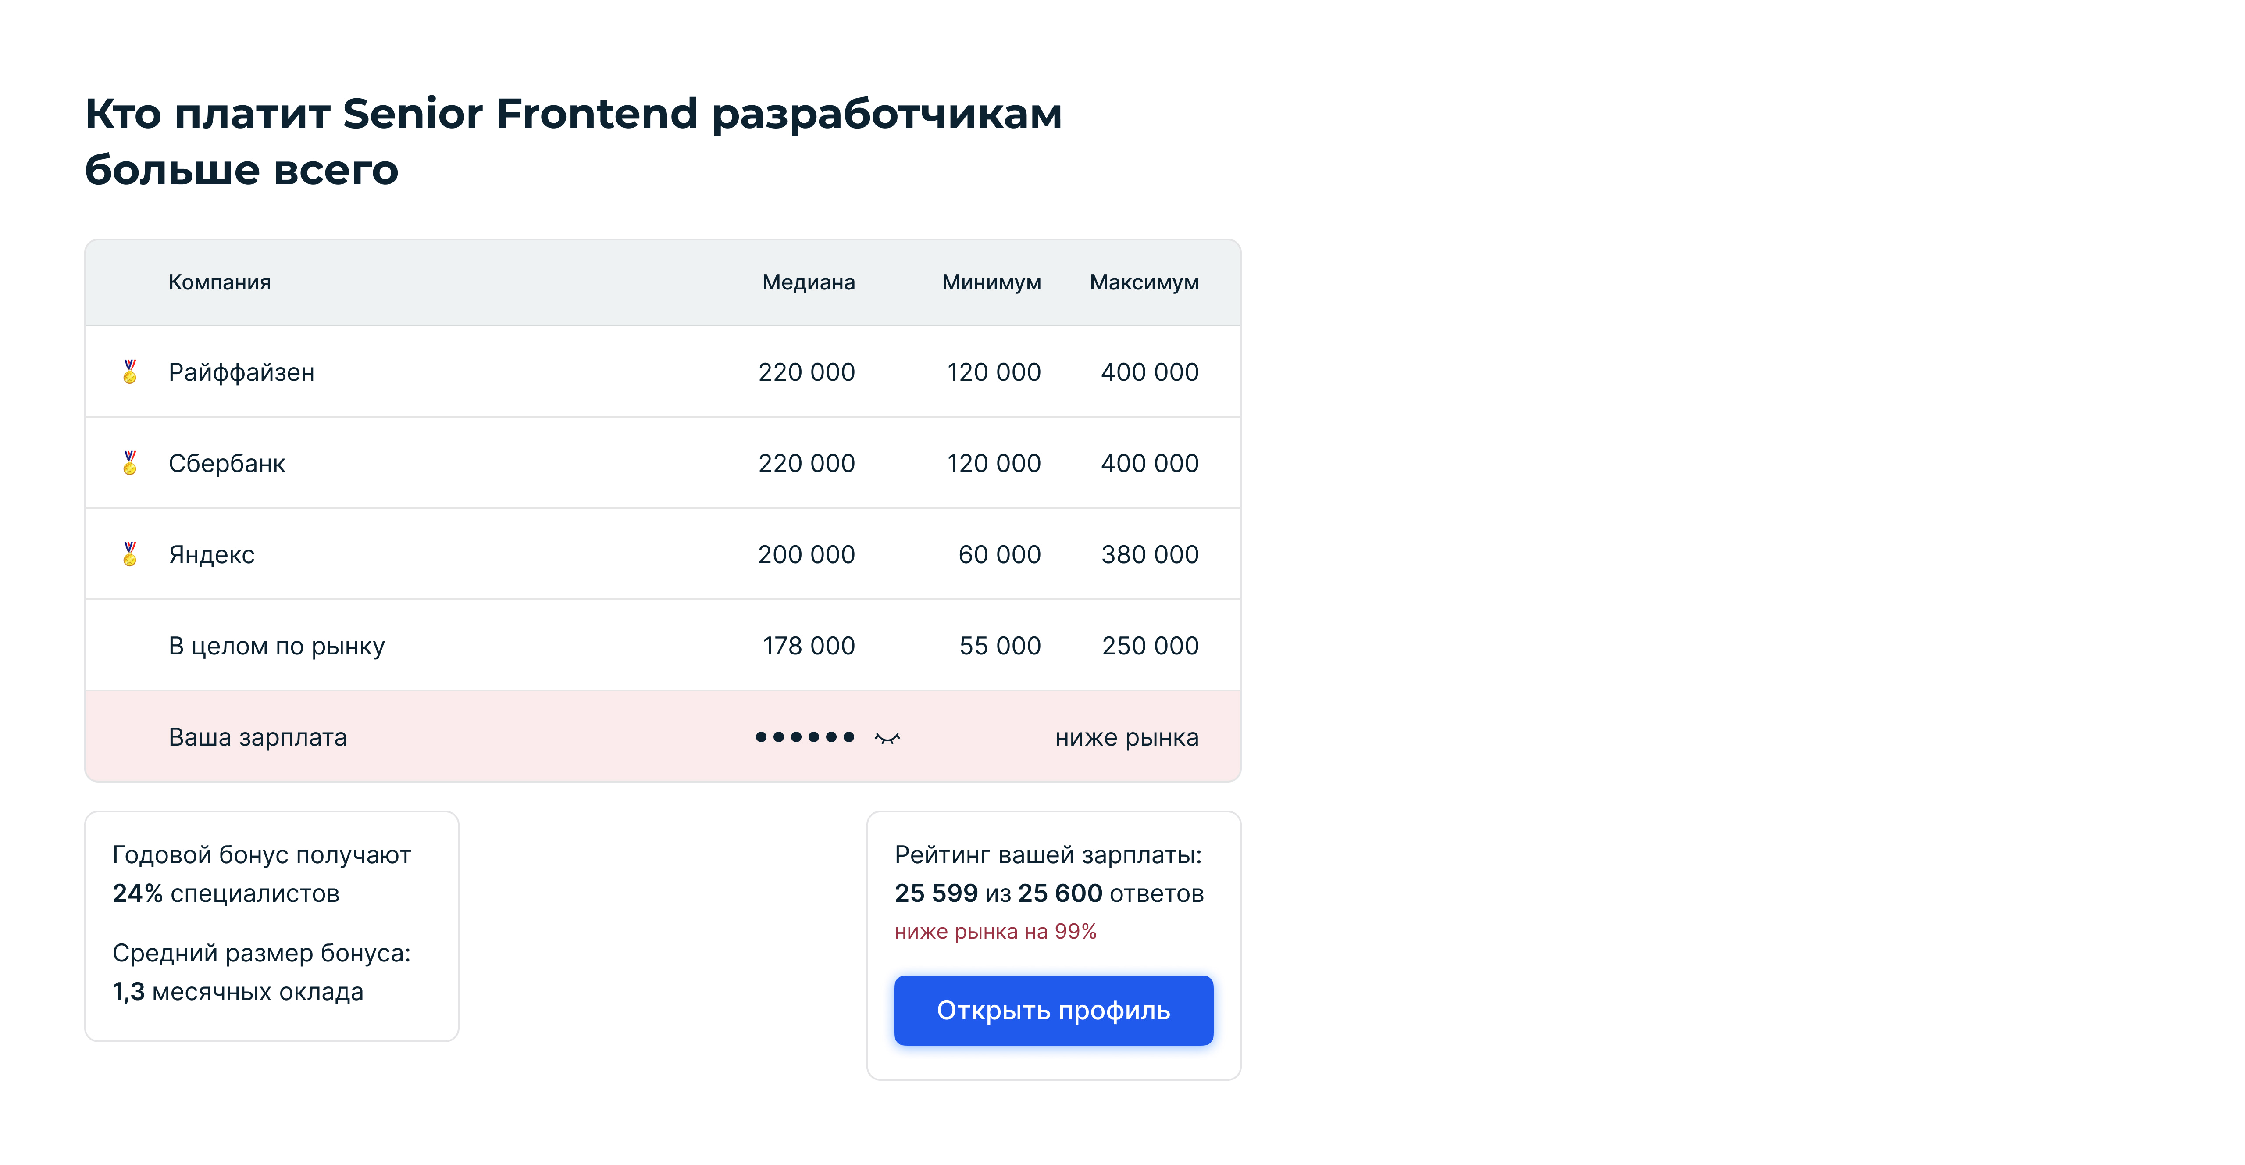Click the Годовой бонус получают card
Viewport: 2245px width, 1165px height.
pos(272,926)
